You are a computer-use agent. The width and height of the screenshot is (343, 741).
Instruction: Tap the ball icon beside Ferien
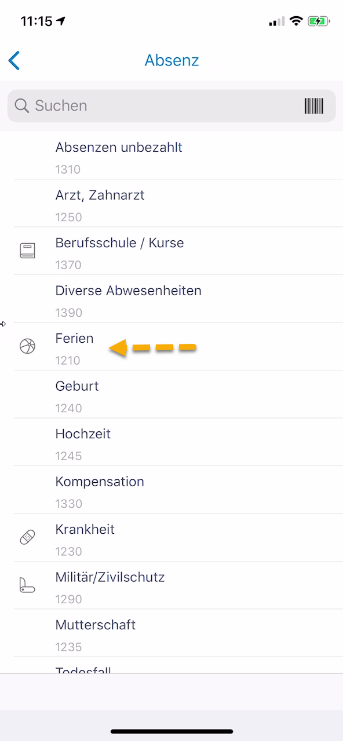pos(27,346)
